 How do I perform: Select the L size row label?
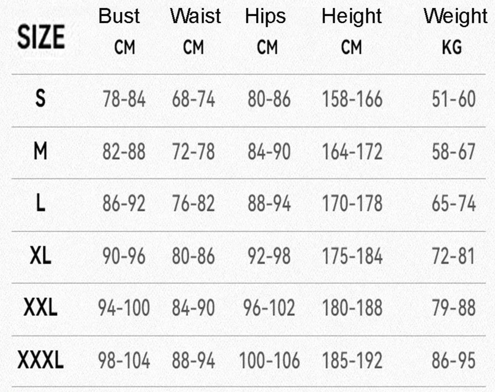(x=40, y=203)
